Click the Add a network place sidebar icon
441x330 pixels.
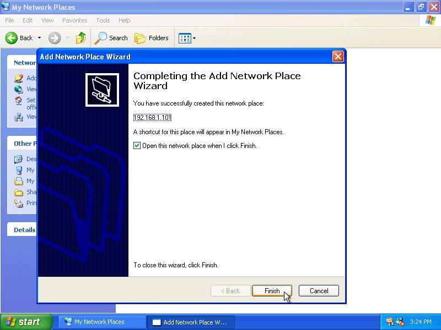19,78
